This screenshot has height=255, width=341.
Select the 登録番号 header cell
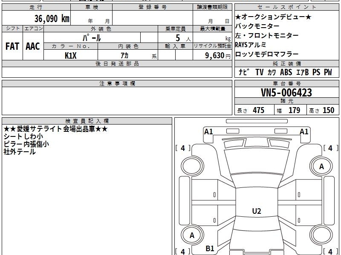[x=153, y=7]
